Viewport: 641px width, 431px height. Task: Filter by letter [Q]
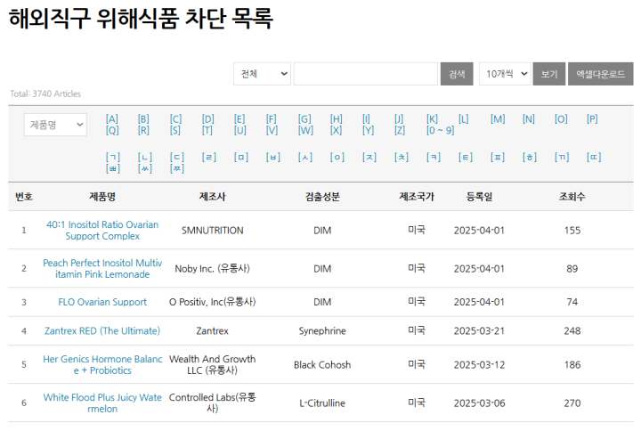click(112, 130)
